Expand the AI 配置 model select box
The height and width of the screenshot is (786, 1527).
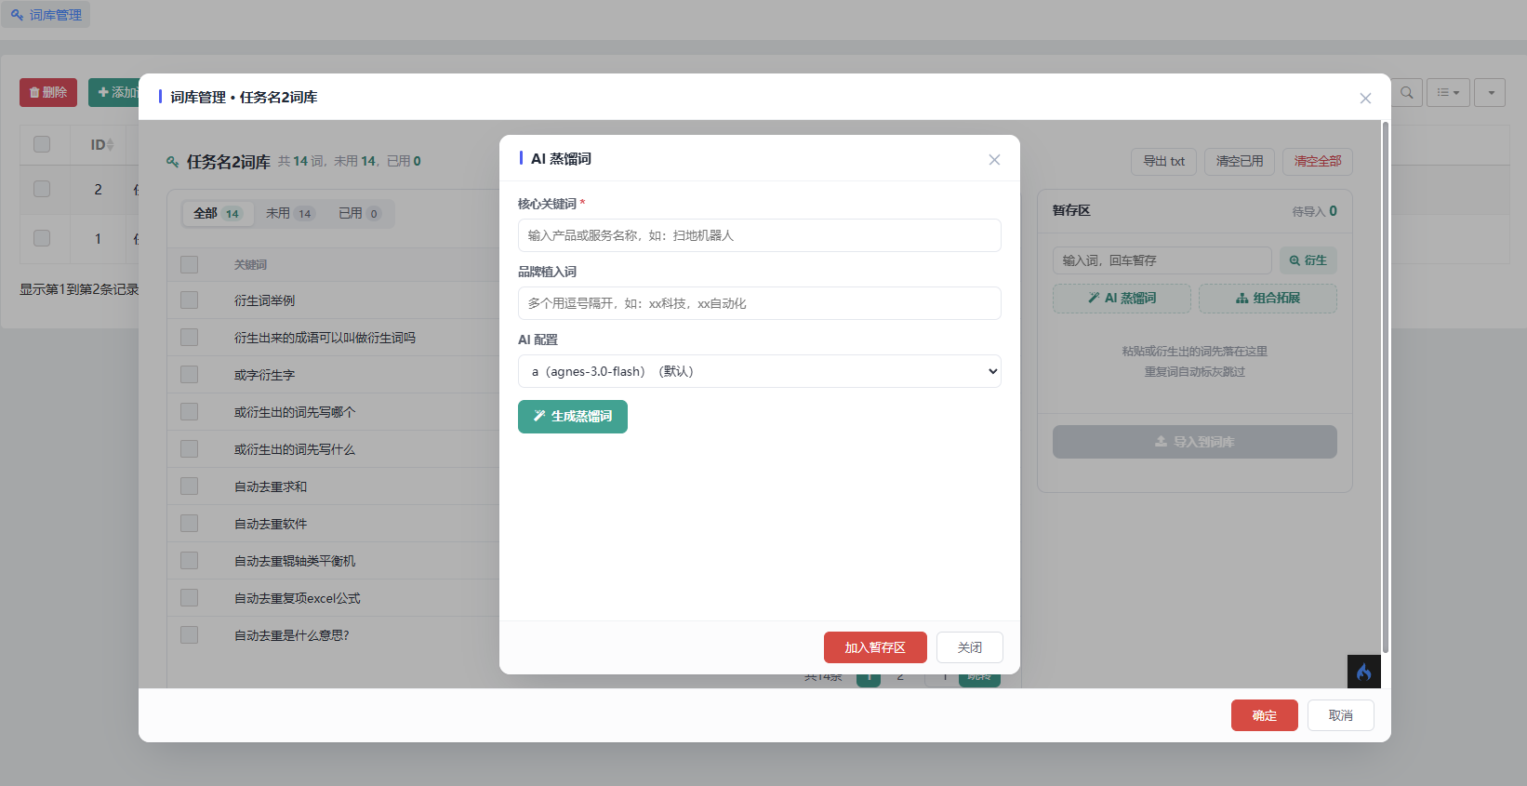[x=760, y=371]
